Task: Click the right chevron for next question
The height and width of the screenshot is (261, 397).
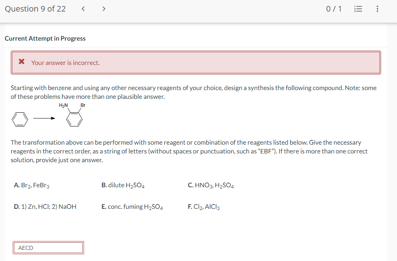Action: tap(104, 8)
